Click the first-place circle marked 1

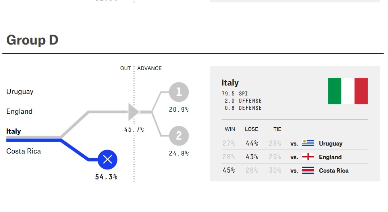pyautogui.click(x=179, y=92)
